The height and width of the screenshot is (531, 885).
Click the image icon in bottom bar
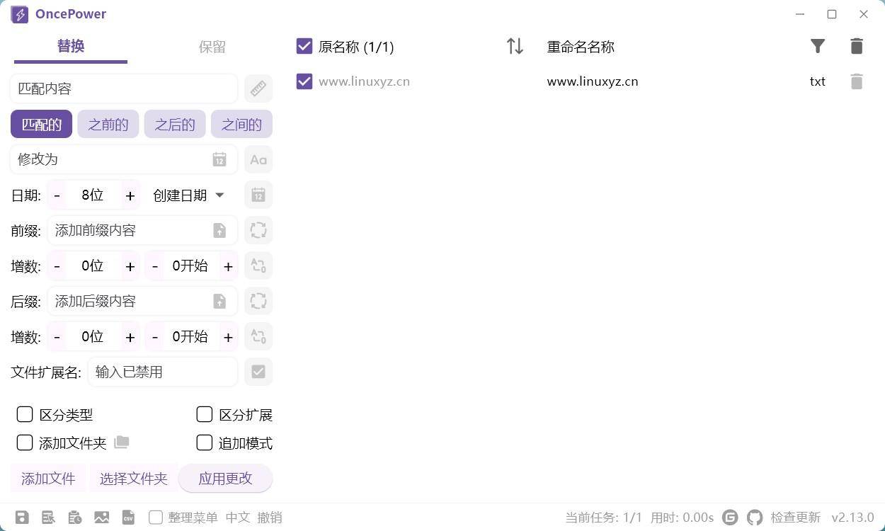coord(101,518)
